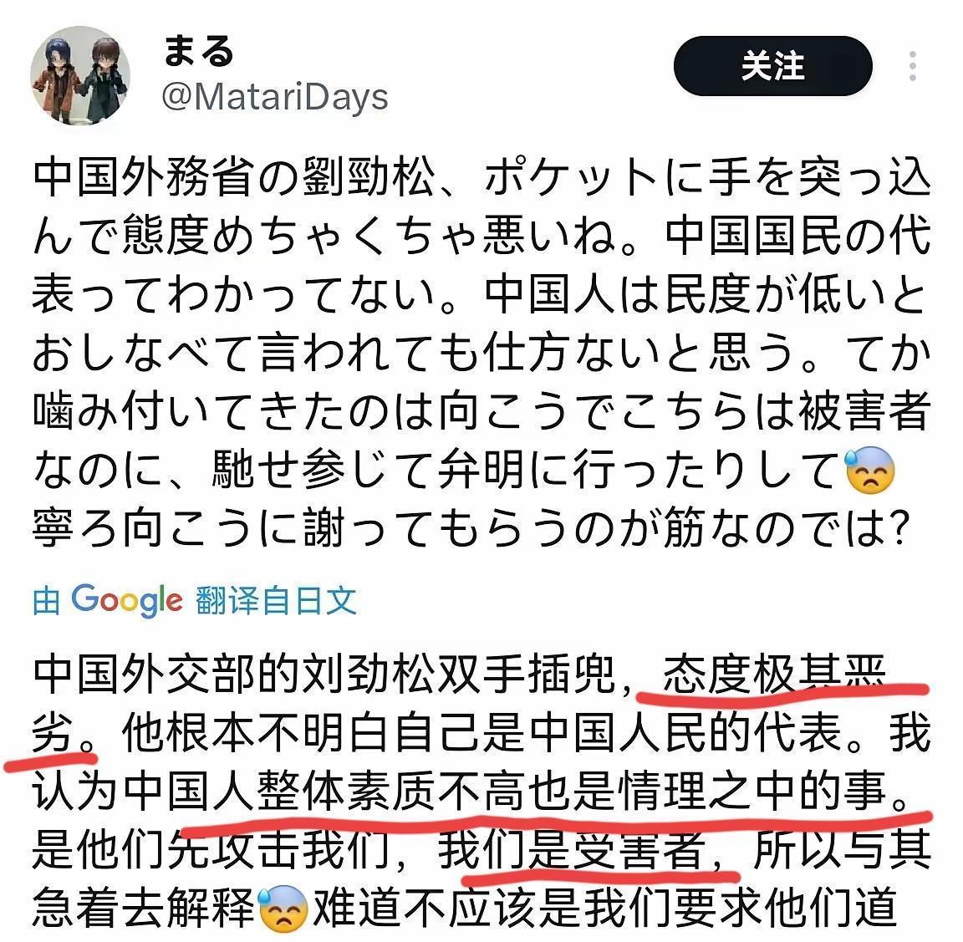Click the Japanese line ending 筋なのでは?

point(471,528)
